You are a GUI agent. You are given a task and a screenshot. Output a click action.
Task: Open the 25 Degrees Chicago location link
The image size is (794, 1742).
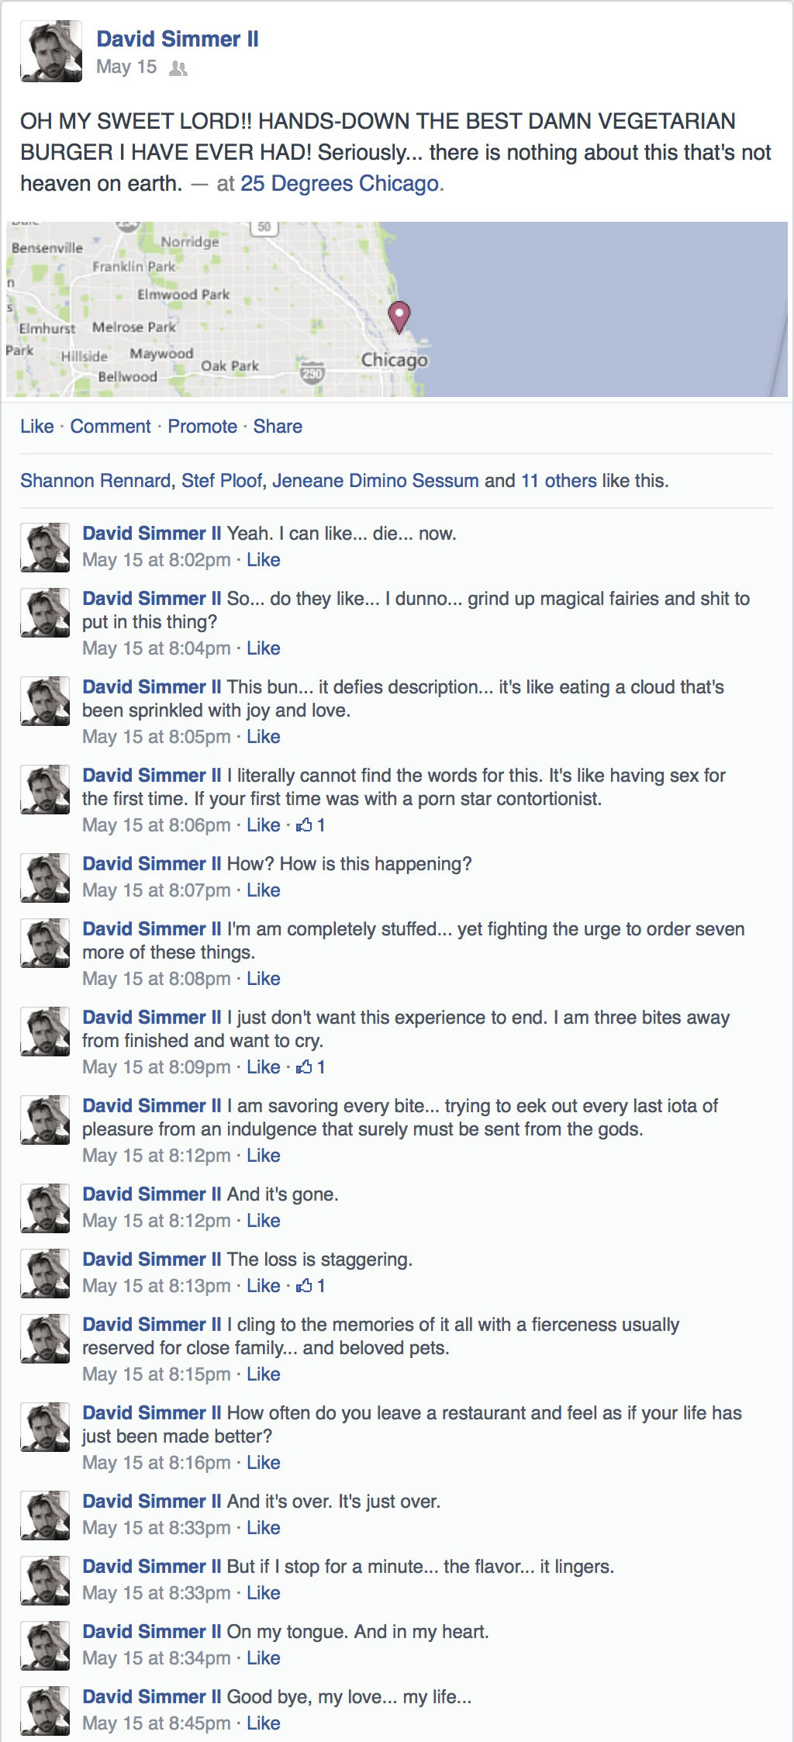(x=340, y=184)
